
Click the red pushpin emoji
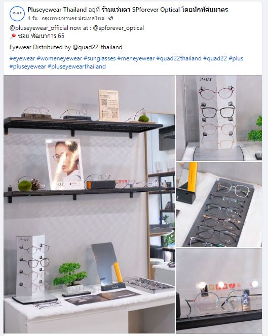13,36
